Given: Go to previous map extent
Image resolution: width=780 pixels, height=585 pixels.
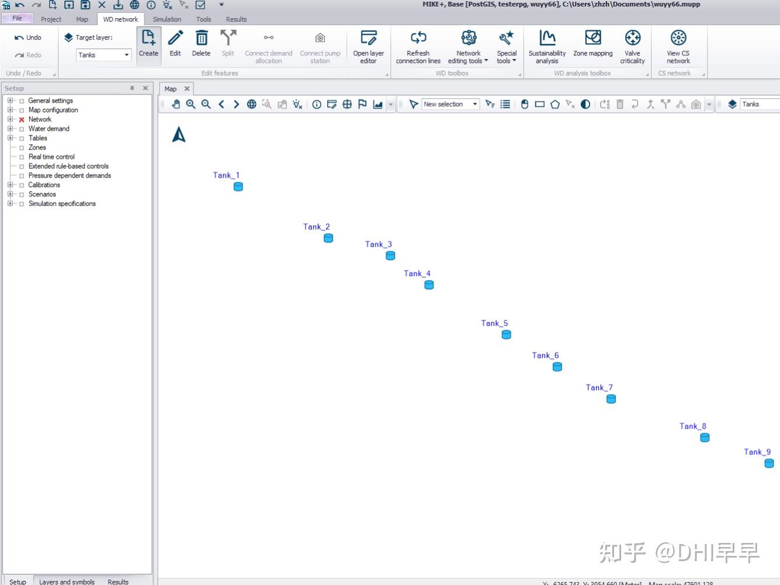Looking at the screenshot, I should tap(221, 104).
